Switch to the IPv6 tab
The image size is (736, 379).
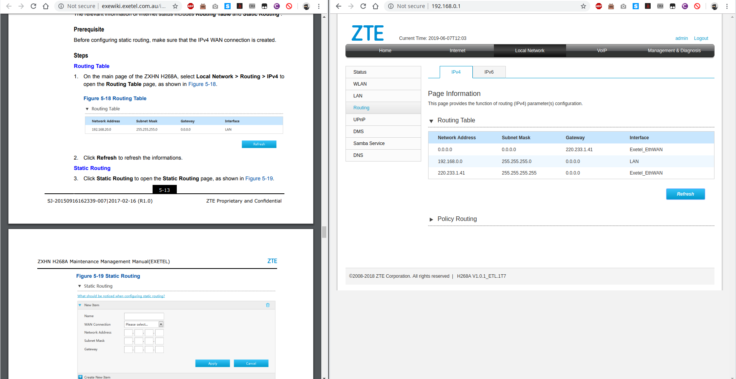coord(489,72)
